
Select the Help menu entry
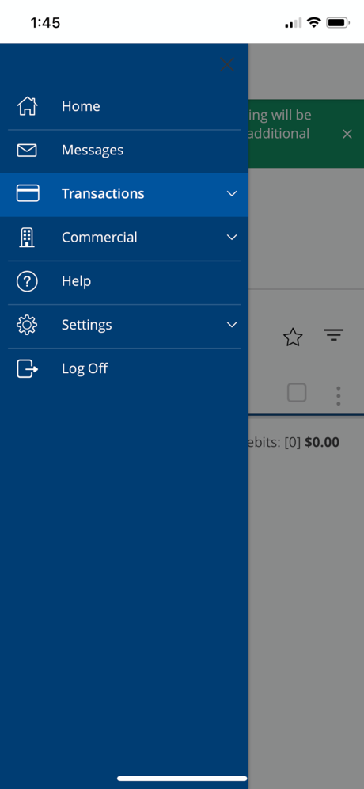pos(124,281)
